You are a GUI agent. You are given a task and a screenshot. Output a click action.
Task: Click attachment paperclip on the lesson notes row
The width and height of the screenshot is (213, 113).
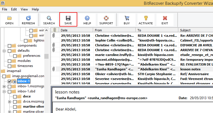(x=53, y=69)
